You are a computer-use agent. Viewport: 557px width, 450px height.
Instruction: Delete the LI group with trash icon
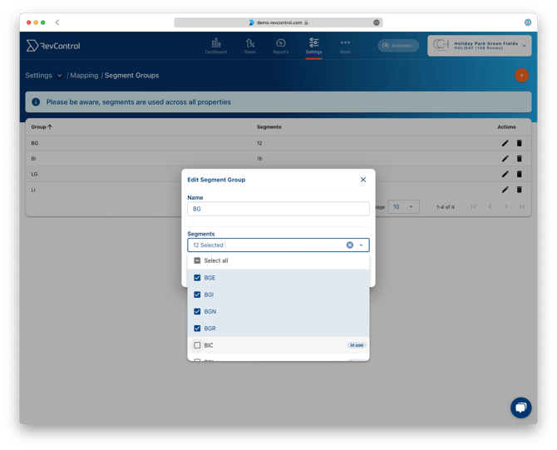click(519, 190)
